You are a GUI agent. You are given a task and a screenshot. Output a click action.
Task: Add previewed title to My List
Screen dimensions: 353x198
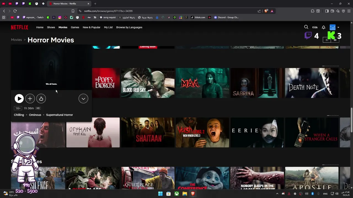click(x=30, y=98)
